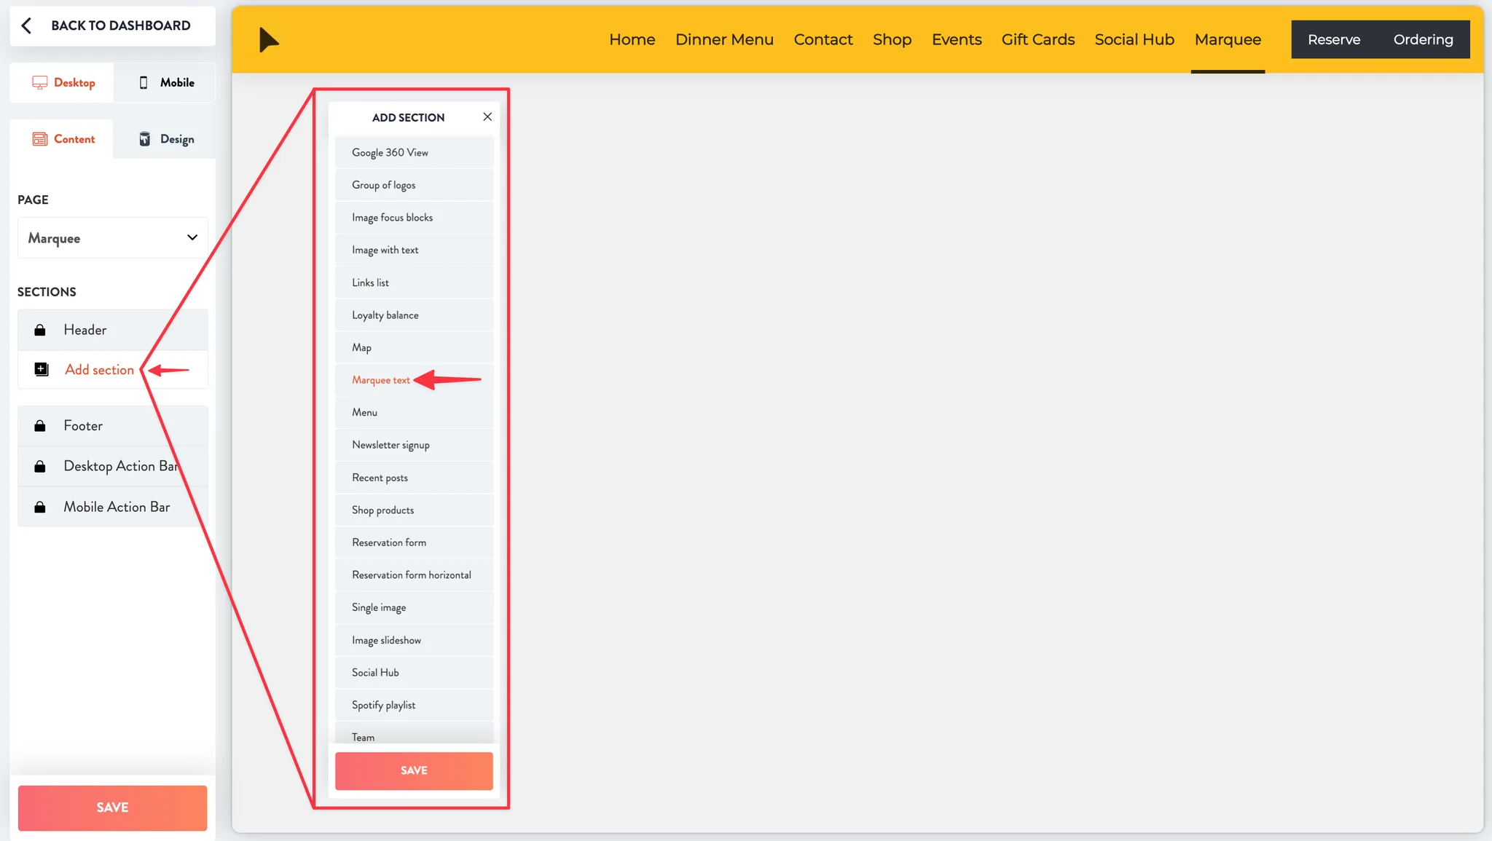Click the lock icon beside Header
The width and height of the screenshot is (1492, 841).
40,330
